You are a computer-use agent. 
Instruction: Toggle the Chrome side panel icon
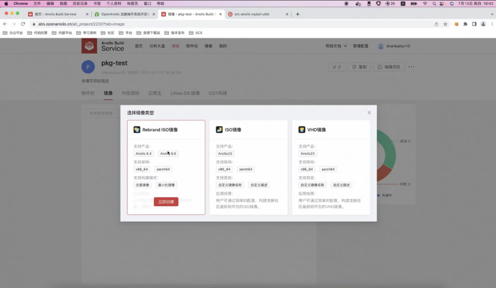click(x=474, y=24)
